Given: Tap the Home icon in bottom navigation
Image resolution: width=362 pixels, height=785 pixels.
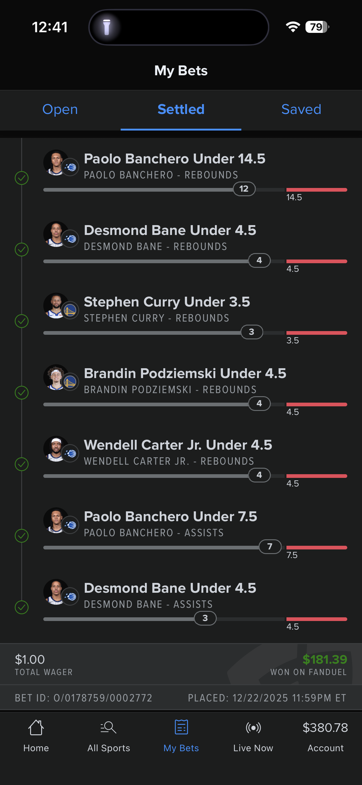Looking at the screenshot, I should [36, 727].
